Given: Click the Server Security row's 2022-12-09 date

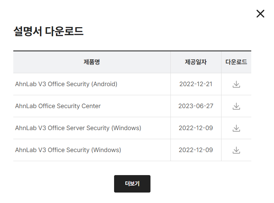Looking at the screenshot, I should [196, 128].
